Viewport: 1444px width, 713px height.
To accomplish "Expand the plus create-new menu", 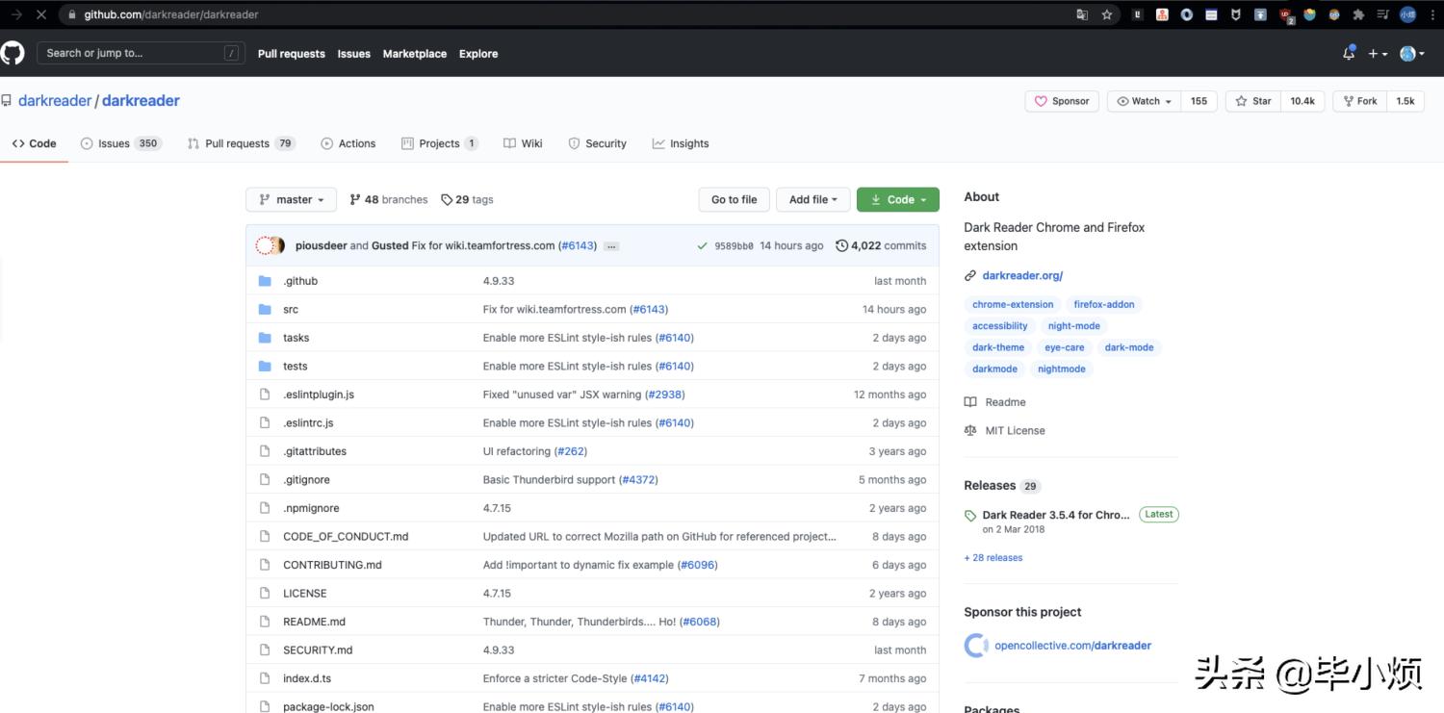I will [x=1378, y=54].
